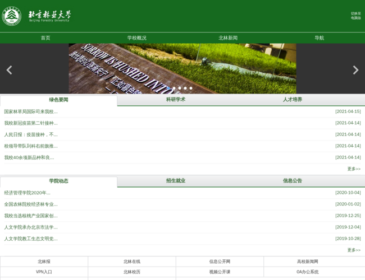Viewport: 365px width, 280px height.
Task: Click the date [2020-01-02]
Action: (348, 204)
